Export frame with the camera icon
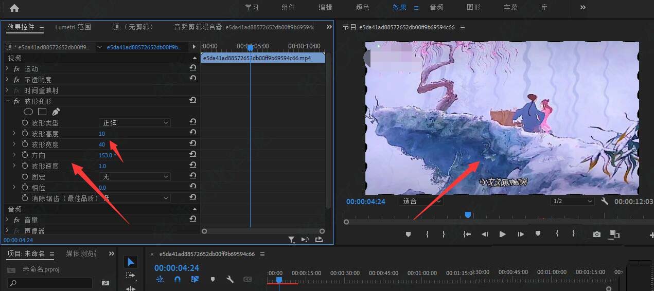 click(x=596, y=234)
